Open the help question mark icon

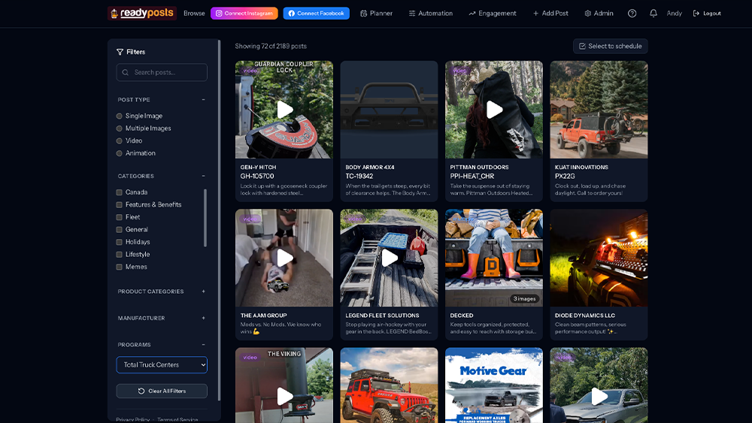click(632, 14)
